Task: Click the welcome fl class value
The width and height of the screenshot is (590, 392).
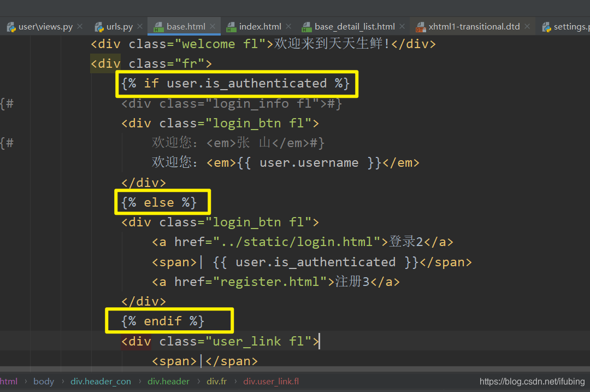Action: [220, 44]
